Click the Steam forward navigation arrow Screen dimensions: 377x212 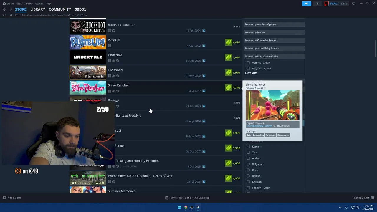click(x=11, y=9)
